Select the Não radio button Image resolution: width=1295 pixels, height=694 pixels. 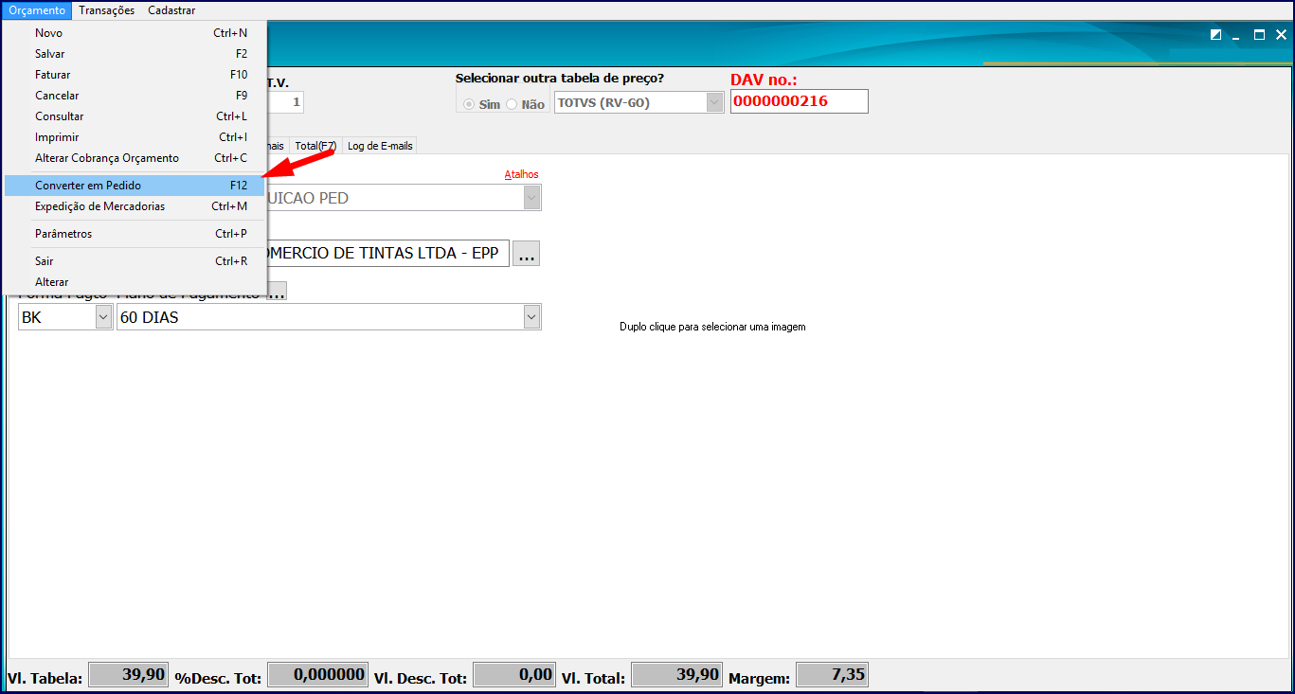512,104
